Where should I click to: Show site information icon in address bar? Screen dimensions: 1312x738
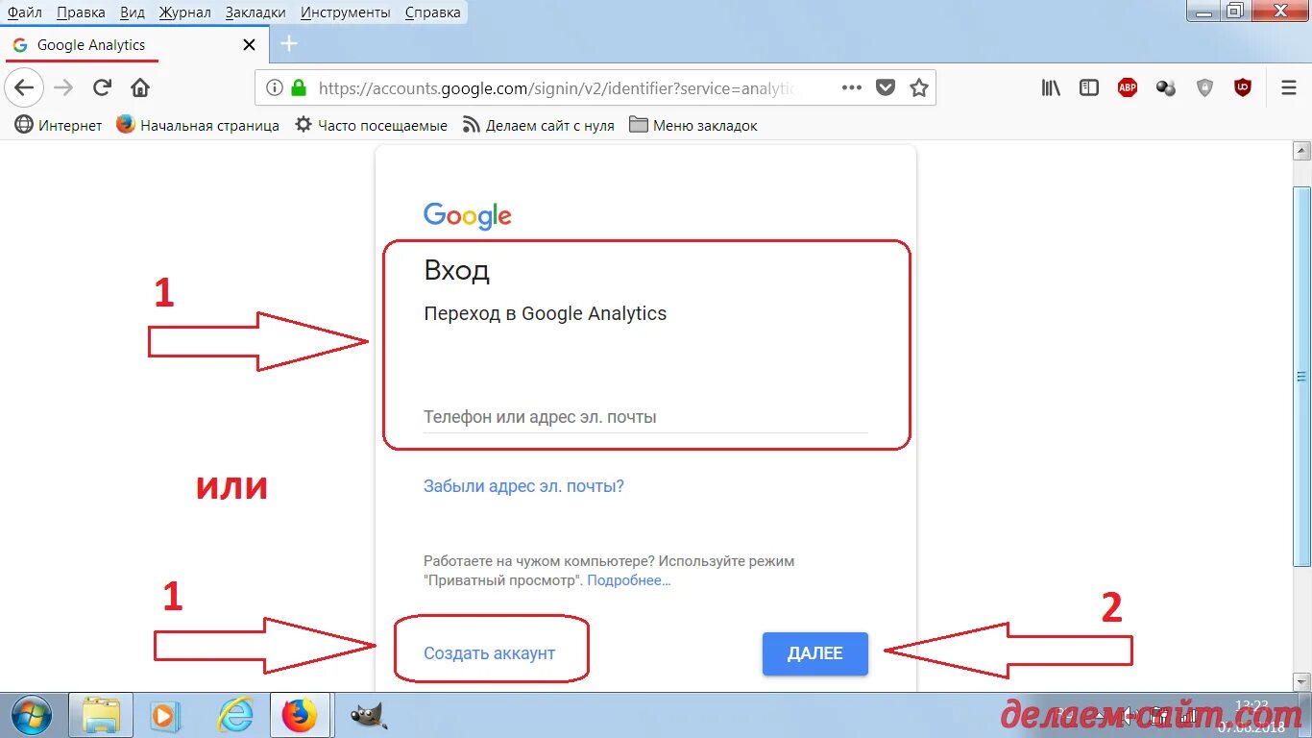(x=275, y=87)
